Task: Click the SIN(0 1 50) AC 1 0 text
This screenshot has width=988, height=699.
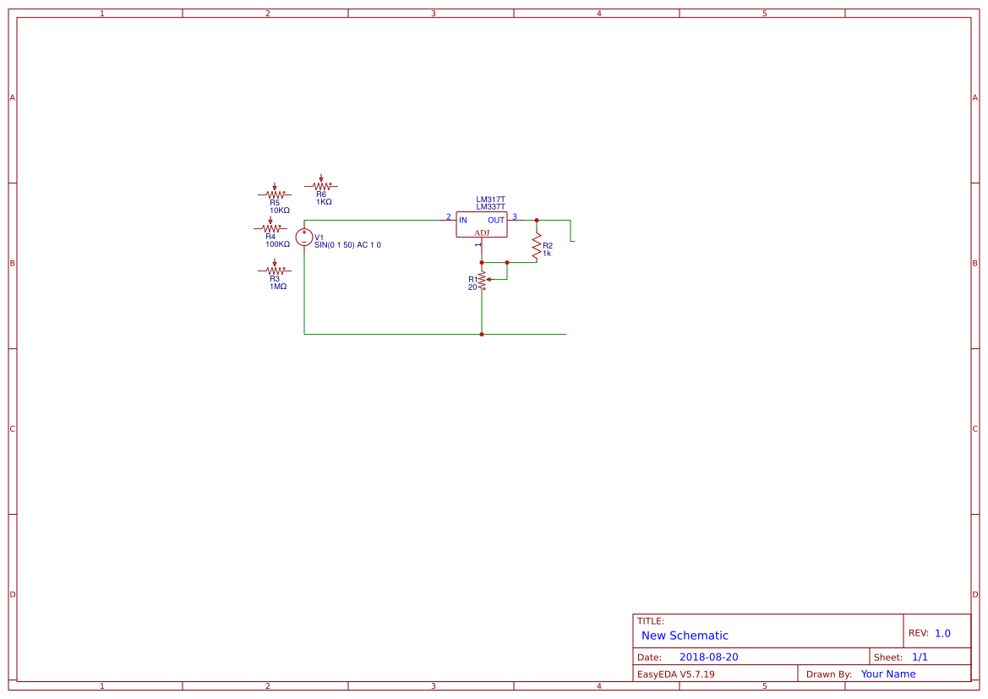Action: click(348, 245)
